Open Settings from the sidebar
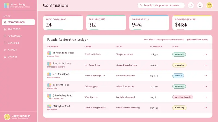This screenshot has height=122, width=218. tap(18, 57)
